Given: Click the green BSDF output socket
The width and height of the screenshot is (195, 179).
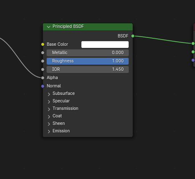Looking at the screenshot, I should (133, 36).
